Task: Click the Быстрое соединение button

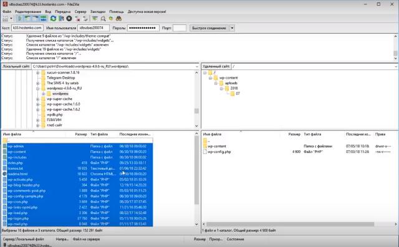Action: 209,28
